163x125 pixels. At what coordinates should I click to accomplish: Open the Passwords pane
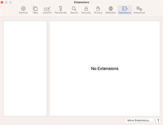(x=60, y=10)
